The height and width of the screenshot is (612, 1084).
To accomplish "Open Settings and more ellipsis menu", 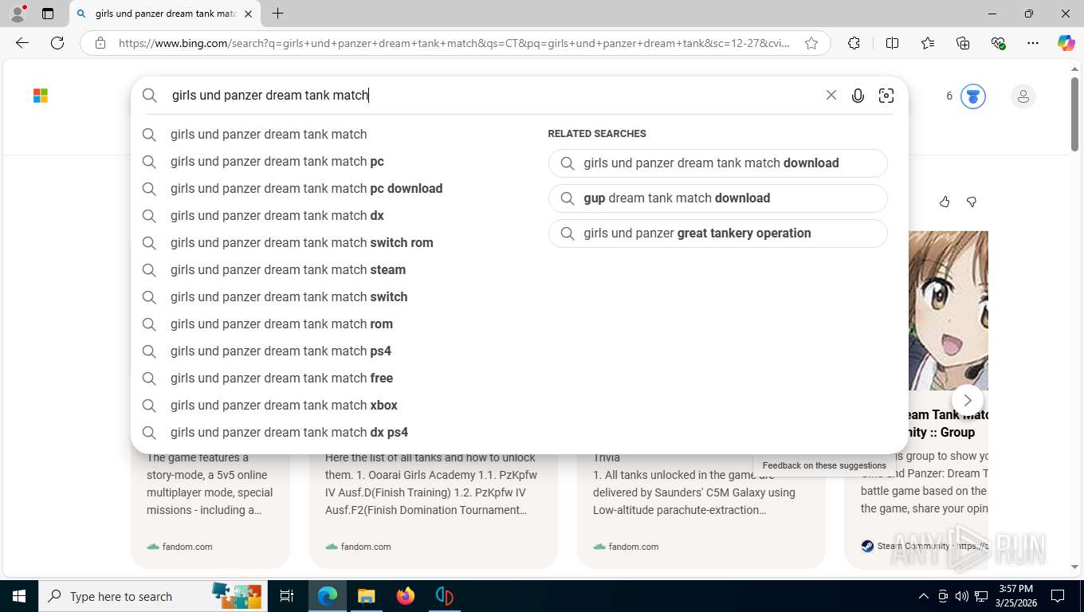I will (x=1033, y=43).
